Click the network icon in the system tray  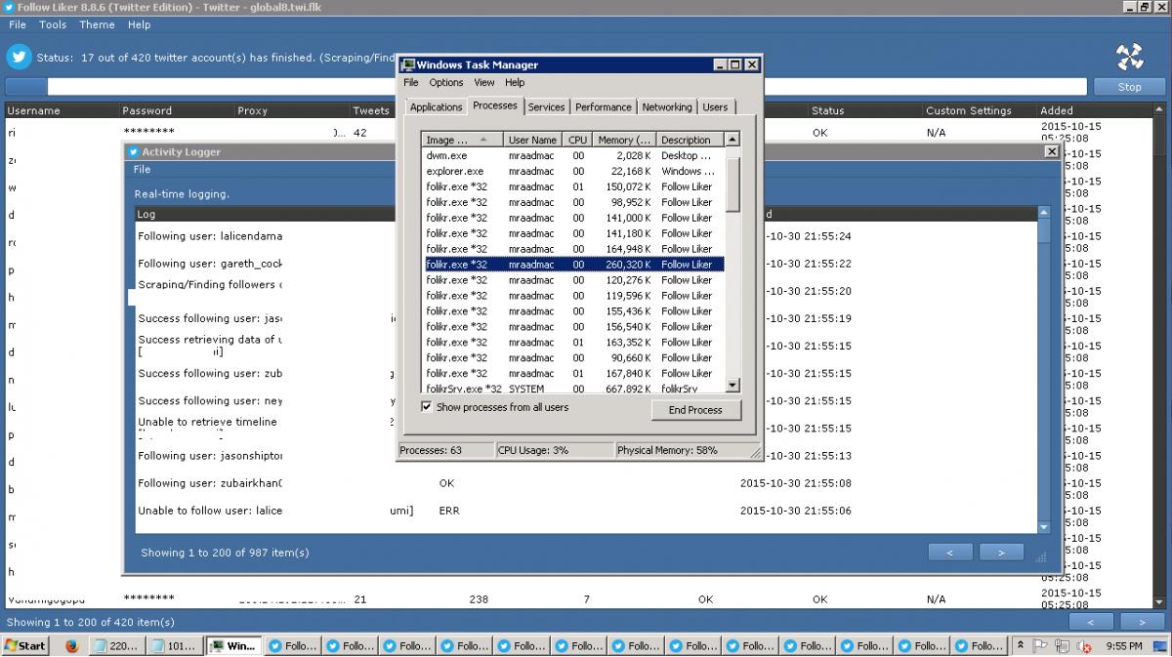1064,645
